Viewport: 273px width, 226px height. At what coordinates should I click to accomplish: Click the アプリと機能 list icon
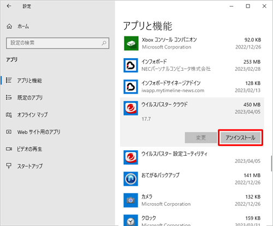click(9, 80)
